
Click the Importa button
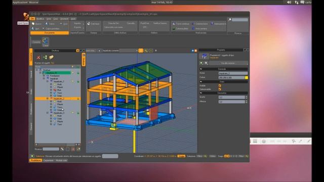(x=77, y=24)
